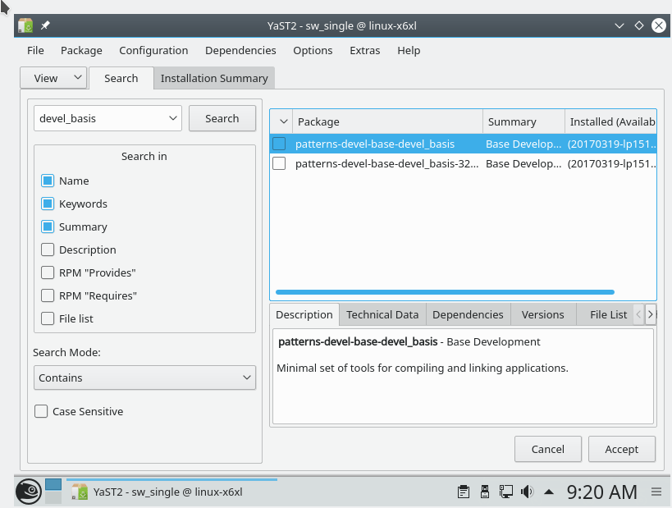
Task: Uncheck the Summary search checkbox
Action: 48,227
